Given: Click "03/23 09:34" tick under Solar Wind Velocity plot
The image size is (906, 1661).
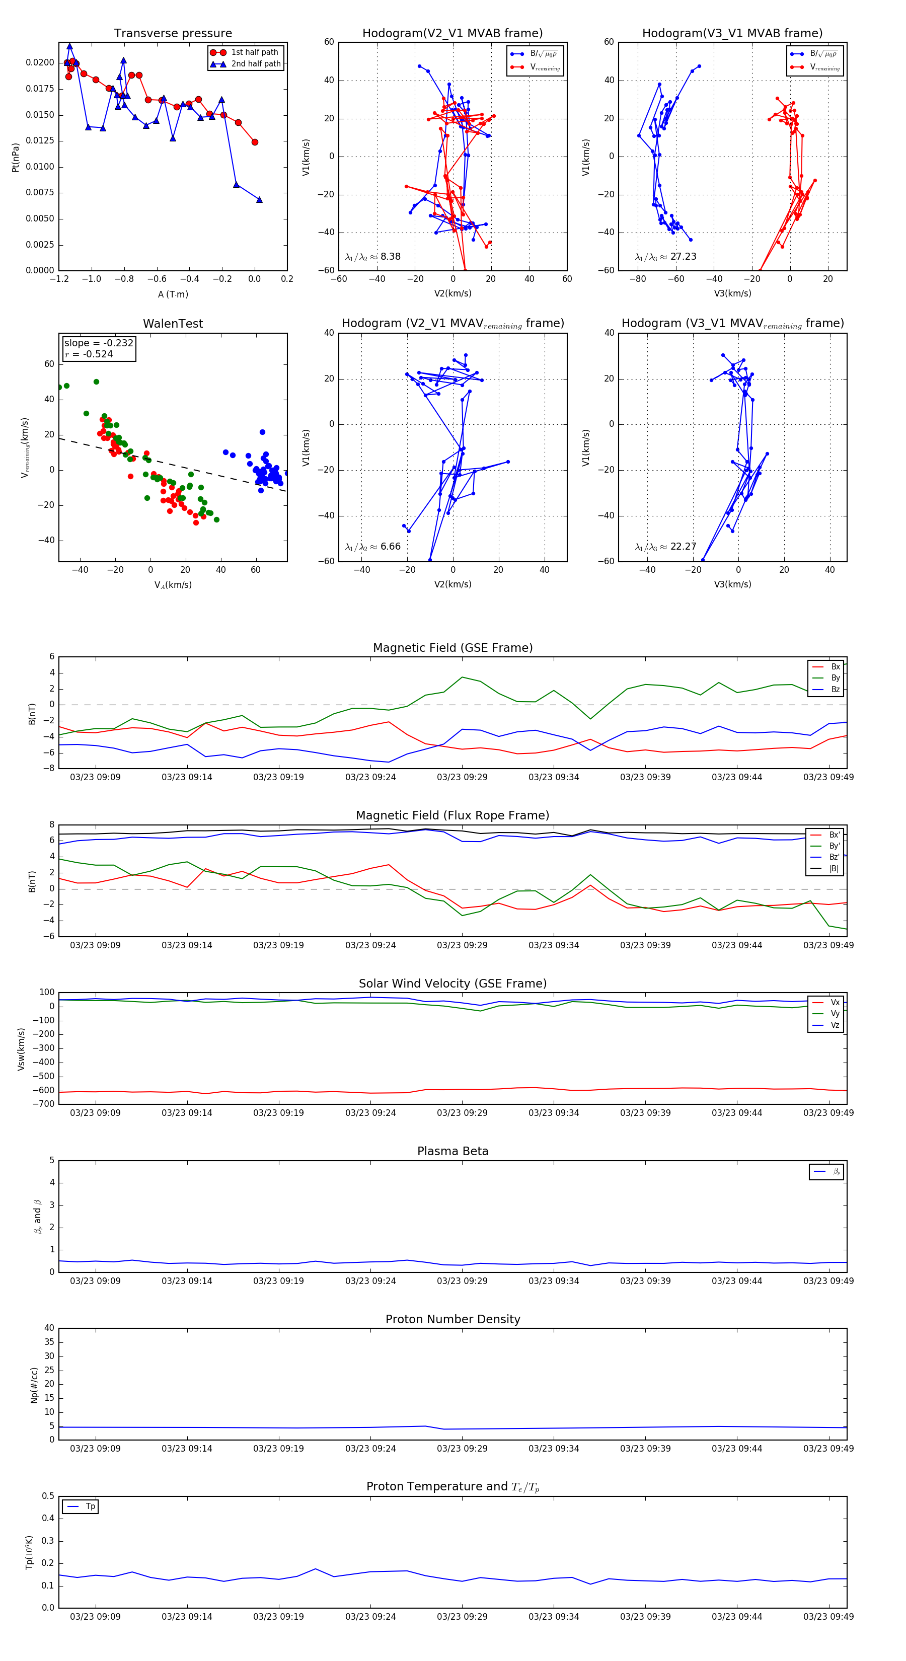Looking at the screenshot, I should tap(554, 1113).
